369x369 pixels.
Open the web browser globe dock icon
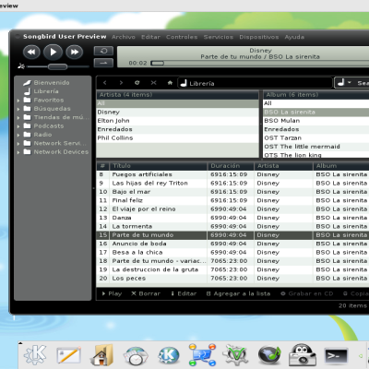point(136,356)
